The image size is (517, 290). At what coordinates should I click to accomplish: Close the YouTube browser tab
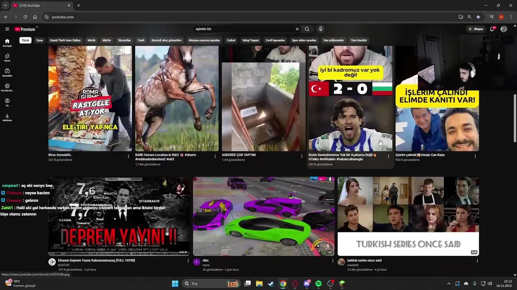point(69,5)
